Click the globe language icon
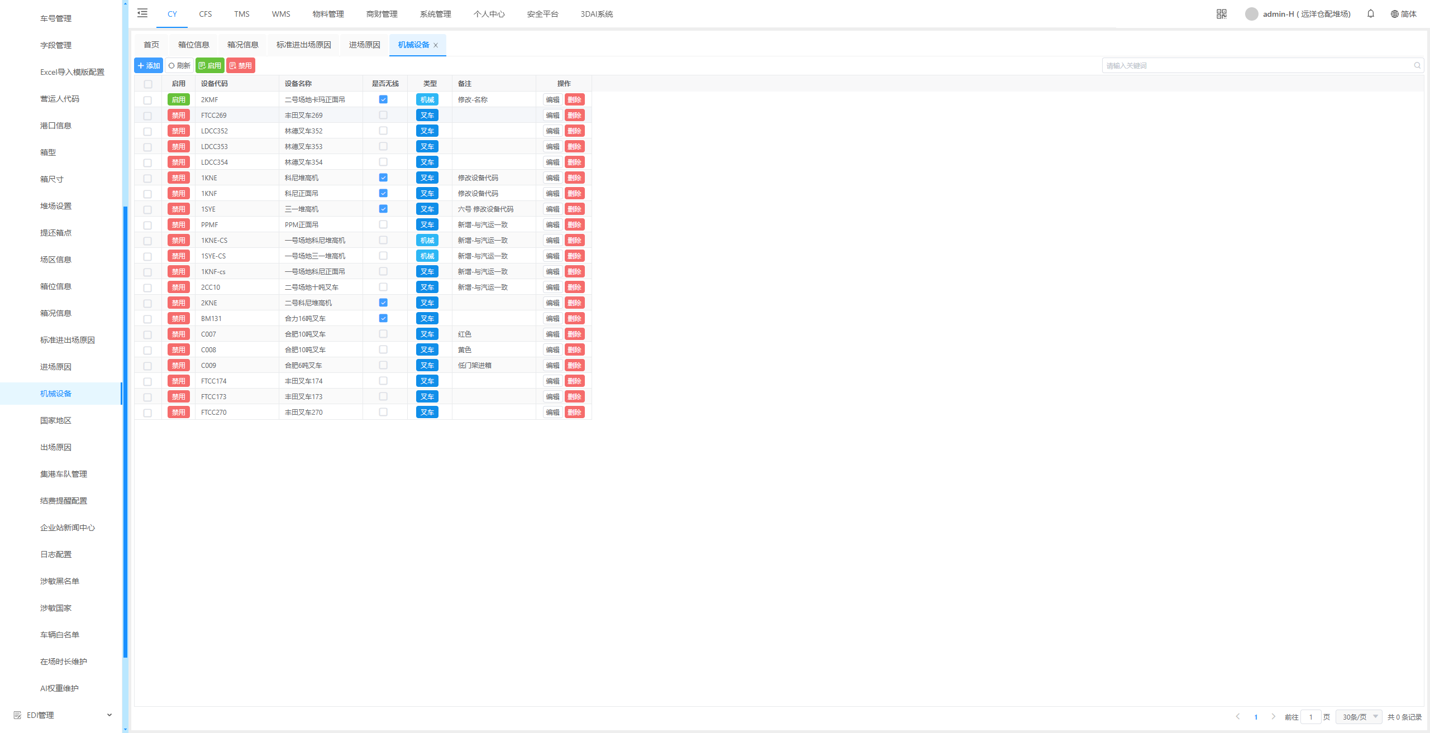 [x=1395, y=14]
